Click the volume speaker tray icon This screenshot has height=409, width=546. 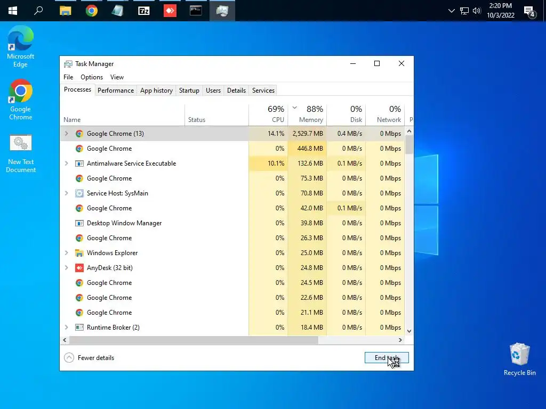pos(477,11)
